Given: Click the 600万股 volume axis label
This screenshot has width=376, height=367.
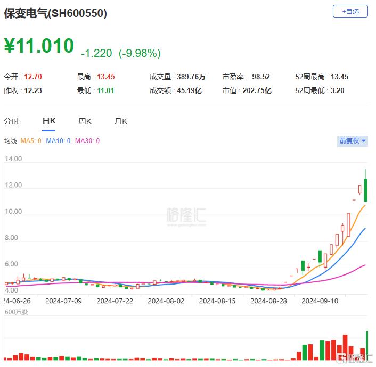Looking at the screenshot, I should click(x=16, y=312).
